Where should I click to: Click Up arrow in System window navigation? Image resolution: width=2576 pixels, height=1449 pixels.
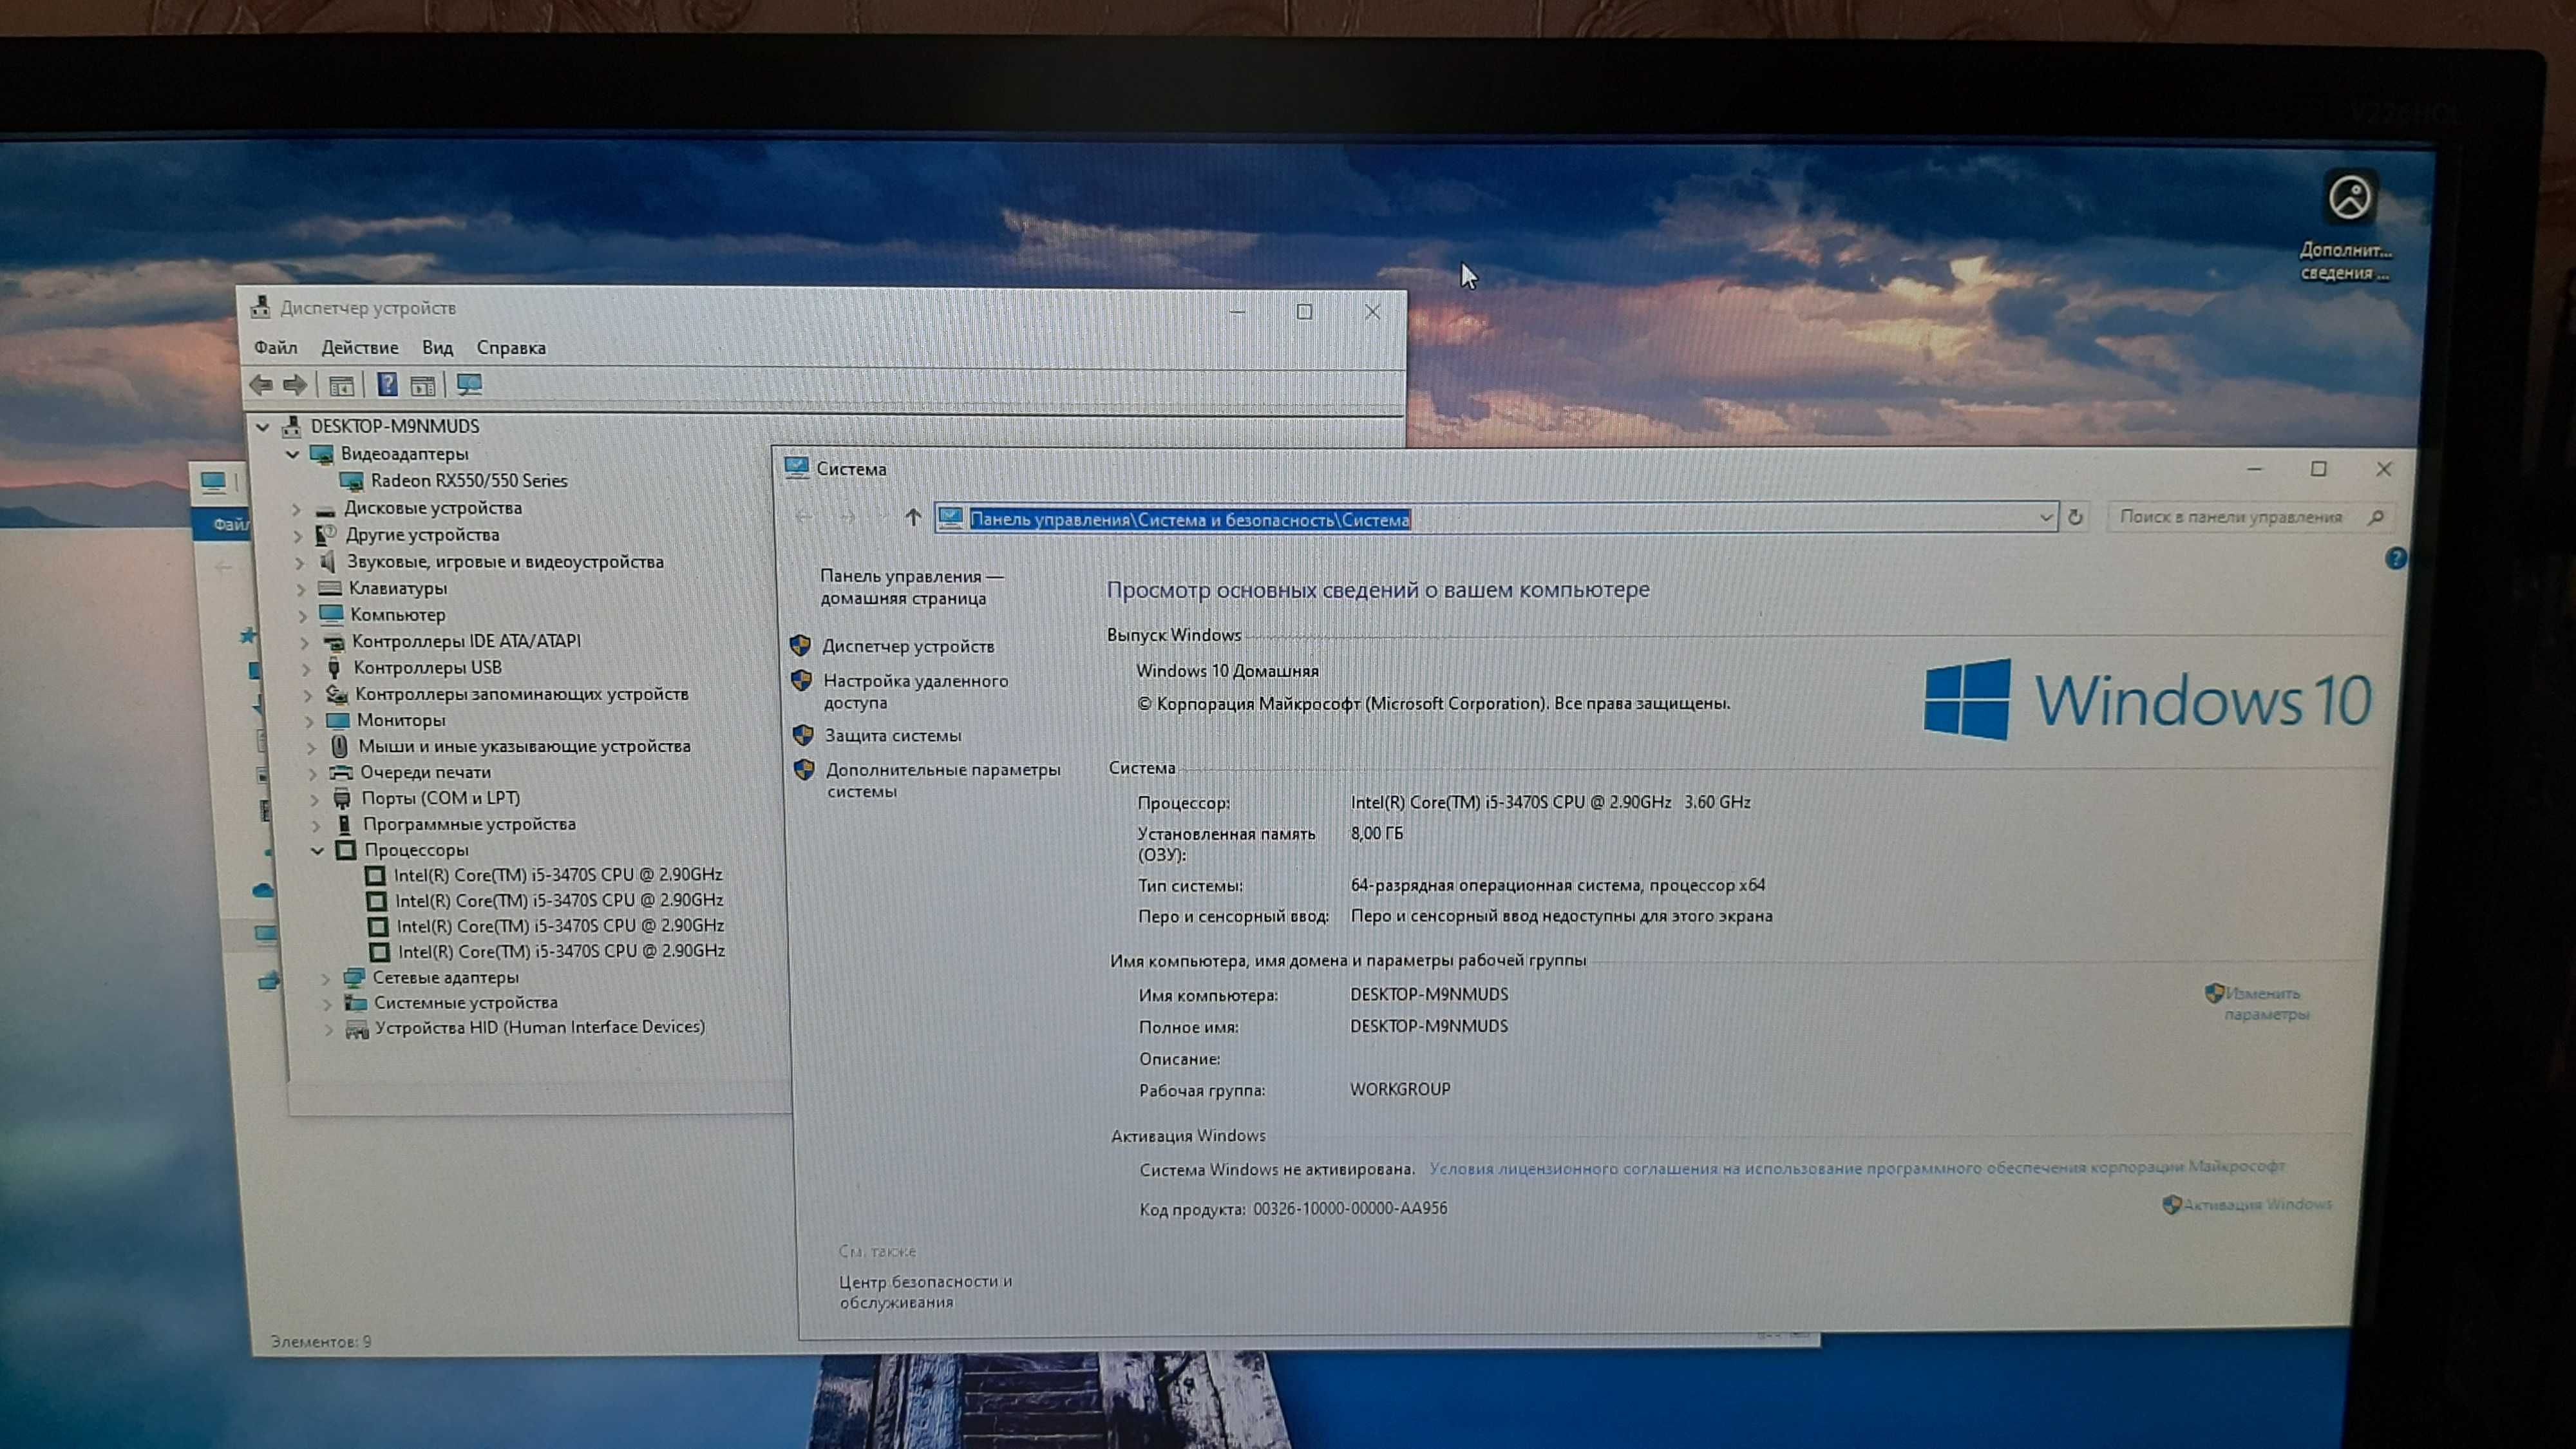click(x=913, y=517)
